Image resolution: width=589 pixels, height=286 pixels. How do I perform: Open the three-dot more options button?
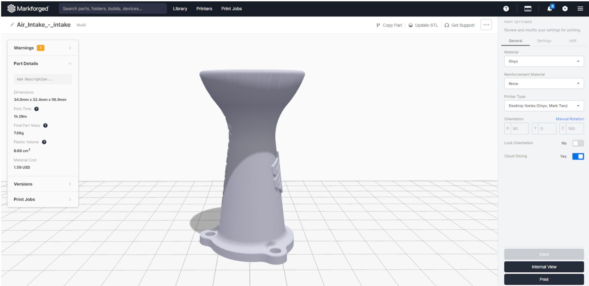pyautogui.click(x=486, y=25)
